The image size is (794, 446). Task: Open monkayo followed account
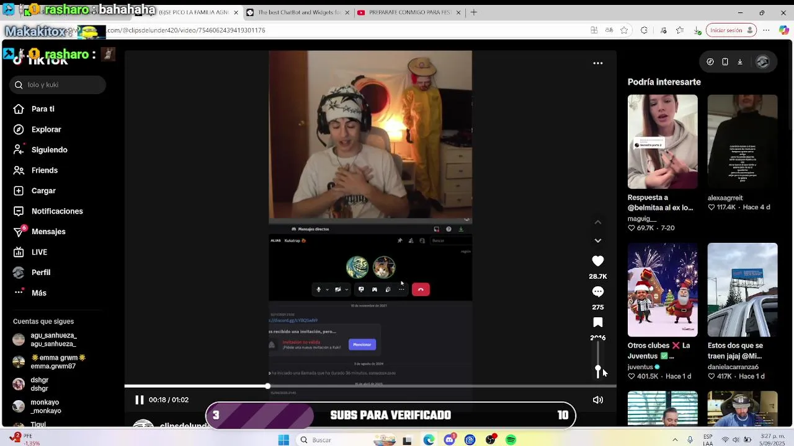coord(37,406)
